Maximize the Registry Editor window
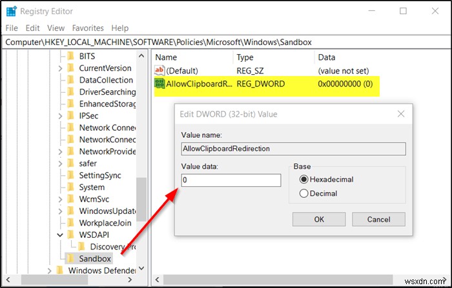Screen dimensions: 452x288 click(x=403, y=11)
